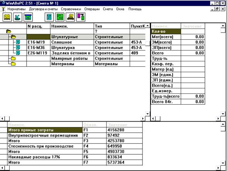Open the green two-page document toolbar icon
227x171 pixels.
59,17
